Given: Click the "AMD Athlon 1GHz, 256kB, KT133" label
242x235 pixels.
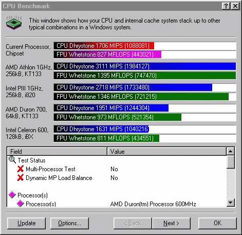Looking at the screenshot, I should 29,70.
